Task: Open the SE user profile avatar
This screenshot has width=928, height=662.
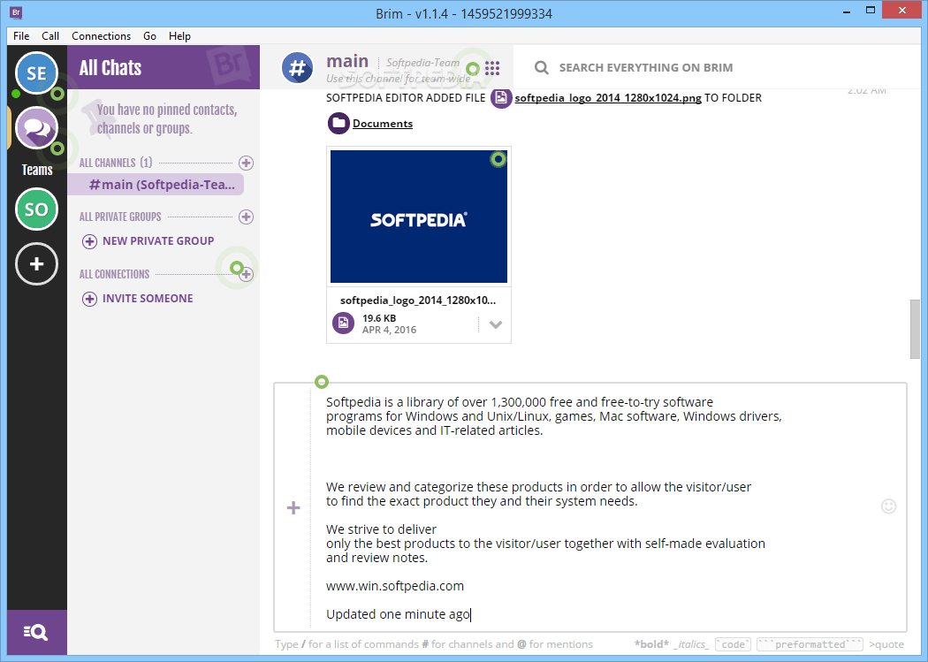Action: pyautogui.click(x=37, y=73)
